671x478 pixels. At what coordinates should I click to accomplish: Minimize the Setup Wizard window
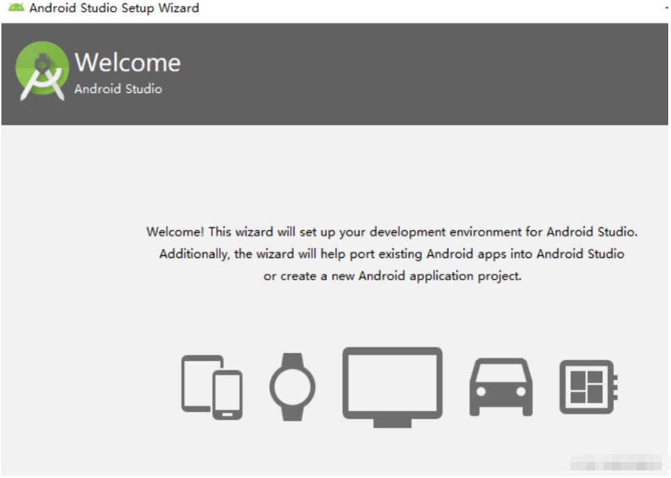667,8
